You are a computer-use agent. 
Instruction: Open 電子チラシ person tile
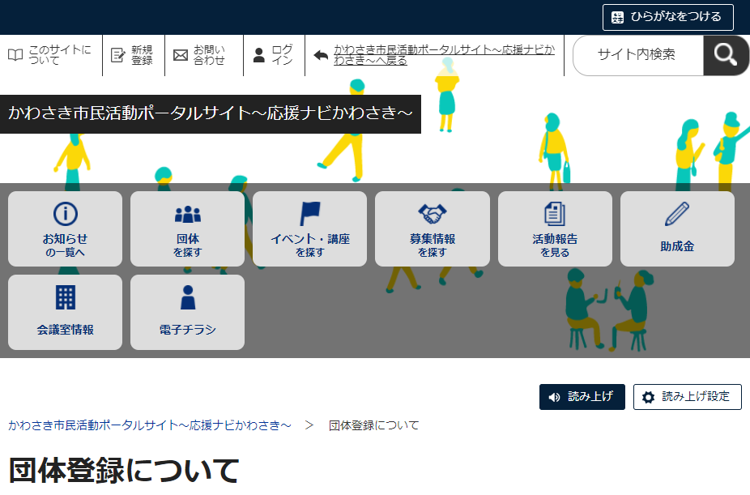pos(187,312)
